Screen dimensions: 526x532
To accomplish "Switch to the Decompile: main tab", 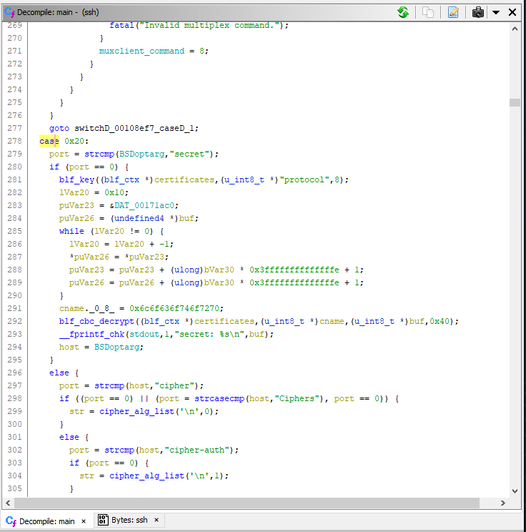I will click(46, 521).
